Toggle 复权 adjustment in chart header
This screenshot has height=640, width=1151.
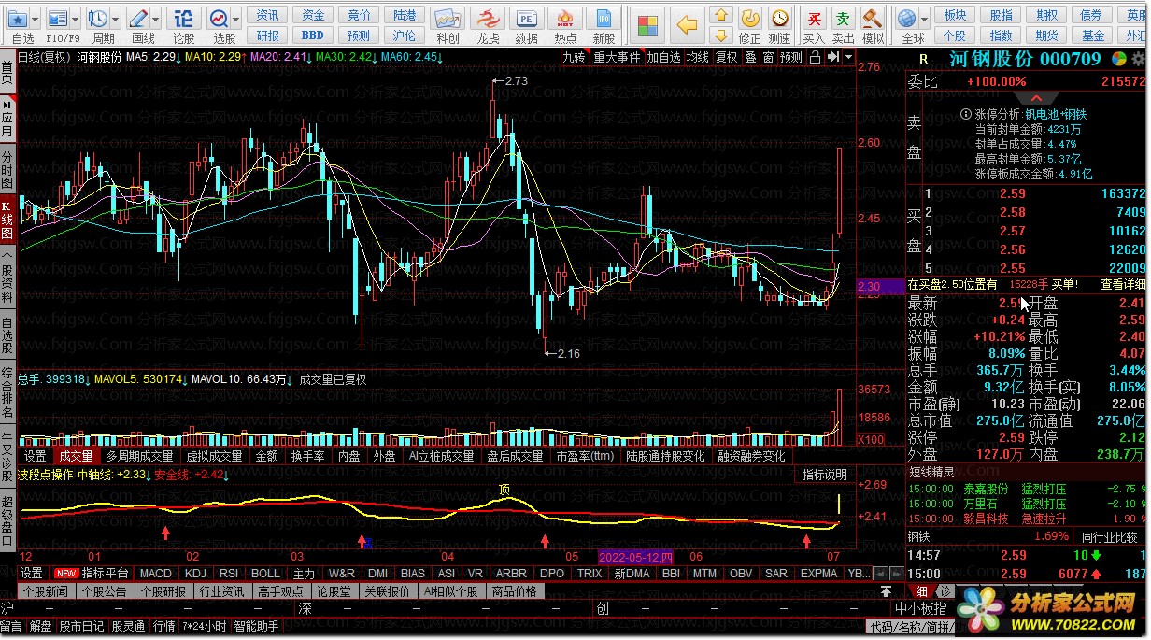[x=726, y=57]
